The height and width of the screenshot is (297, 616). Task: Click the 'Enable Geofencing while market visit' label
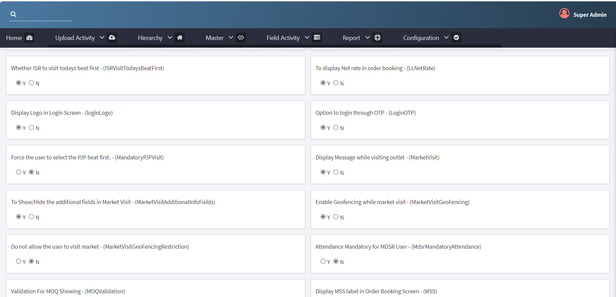[393, 202]
